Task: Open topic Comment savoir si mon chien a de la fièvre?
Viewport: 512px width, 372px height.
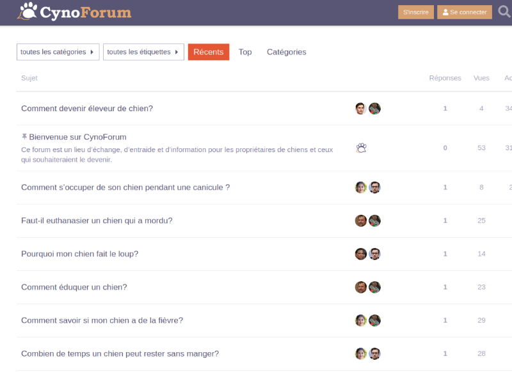Action: tap(102, 320)
